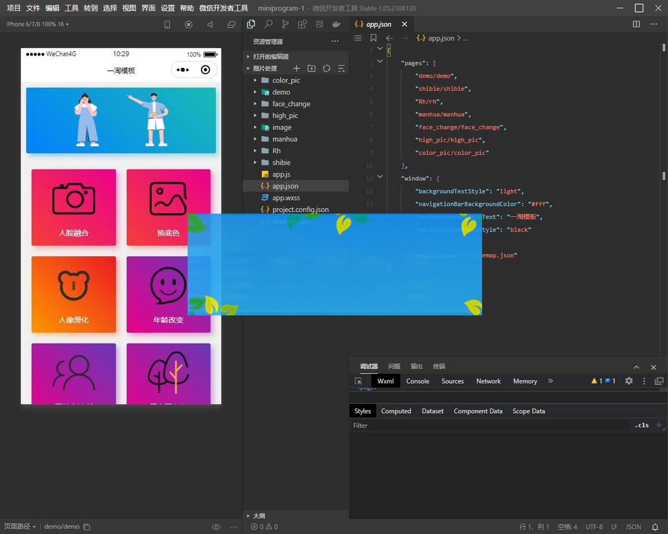Open the 工具 menu
Viewport: 668px width, 534px height.
(71, 8)
